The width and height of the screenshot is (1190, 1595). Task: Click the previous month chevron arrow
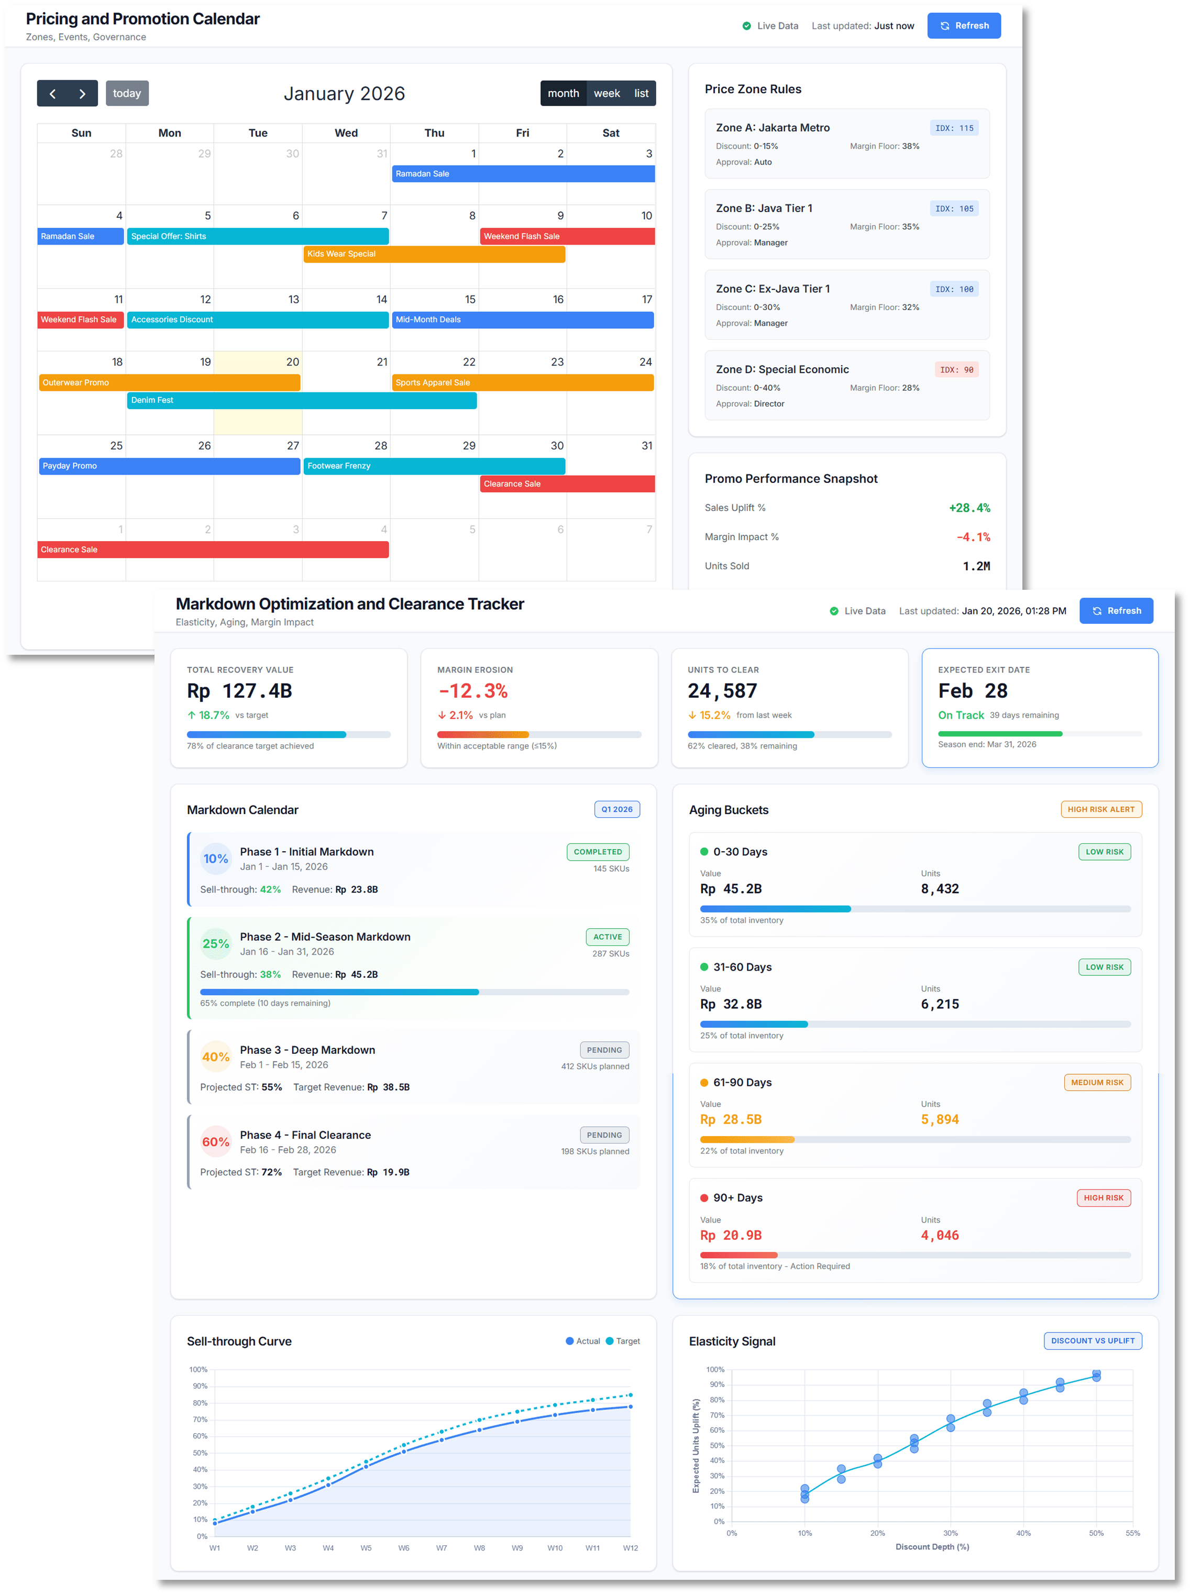tap(52, 93)
